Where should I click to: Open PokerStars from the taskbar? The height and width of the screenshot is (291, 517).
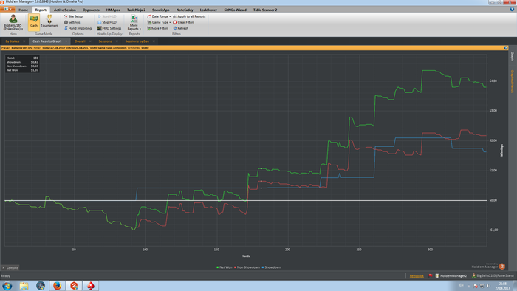click(91, 286)
